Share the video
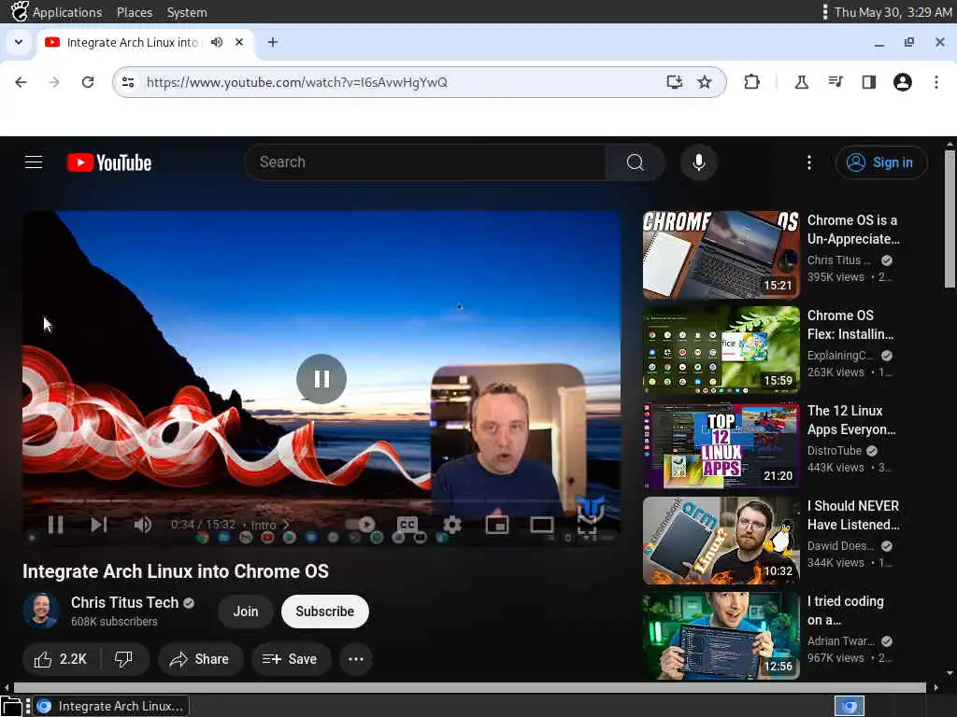 (200, 659)
